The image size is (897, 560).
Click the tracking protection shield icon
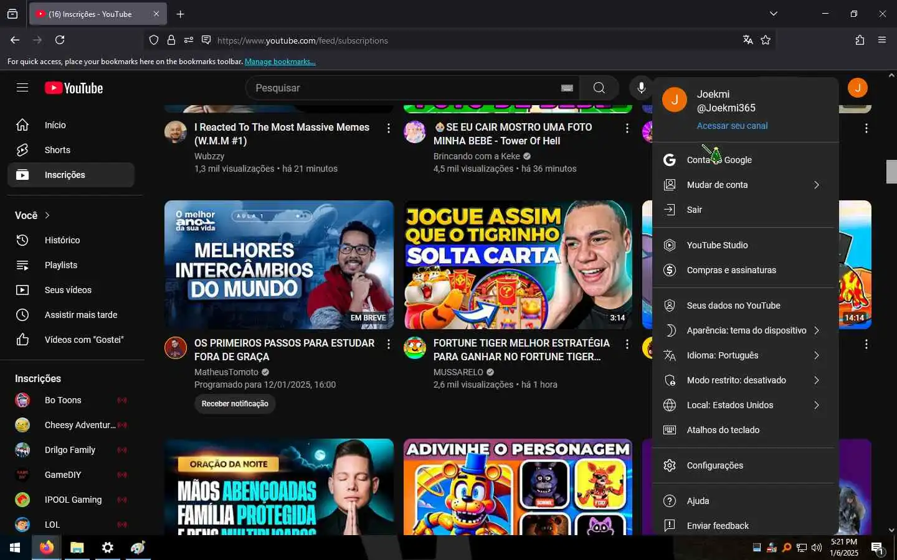[154, 40]
